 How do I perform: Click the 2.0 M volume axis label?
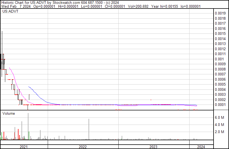pos(220,132)
